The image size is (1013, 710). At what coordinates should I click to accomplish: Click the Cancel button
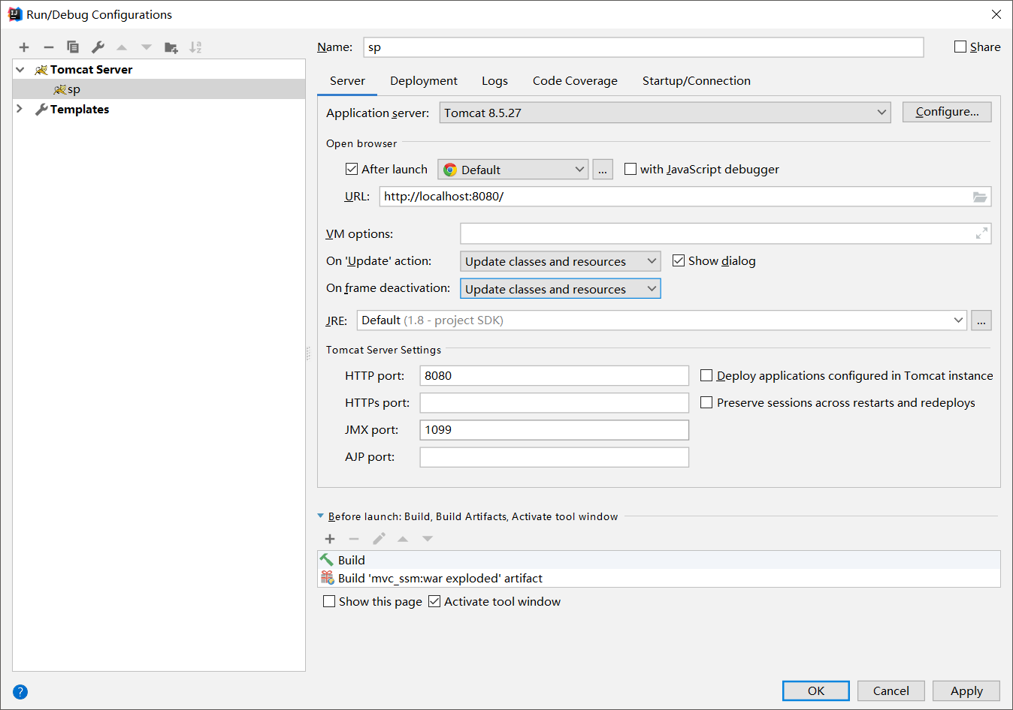(x=891, y=691)
